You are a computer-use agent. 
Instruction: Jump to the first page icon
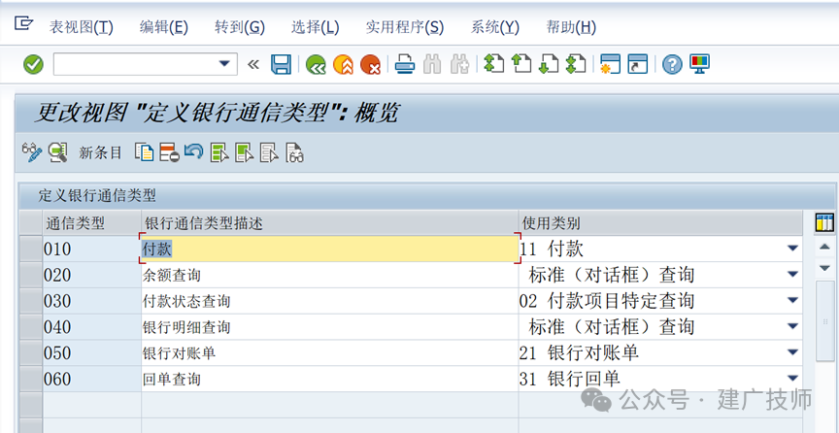pos(494,64)
